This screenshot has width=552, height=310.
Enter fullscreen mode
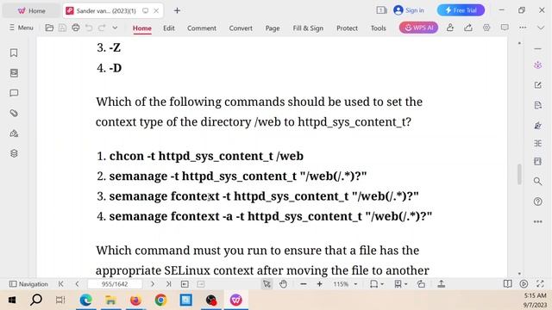point(540,284)
